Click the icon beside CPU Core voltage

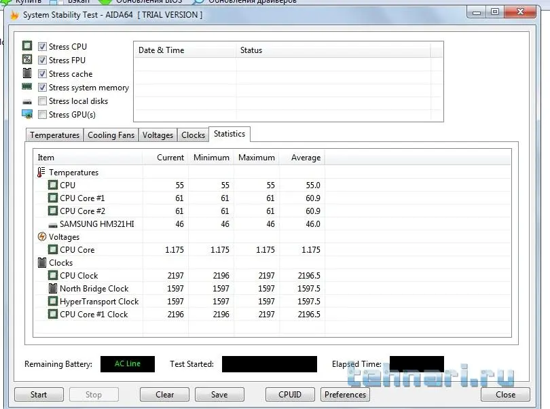point(52,249)
